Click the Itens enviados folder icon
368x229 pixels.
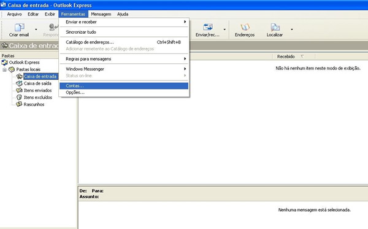[19, 90]
